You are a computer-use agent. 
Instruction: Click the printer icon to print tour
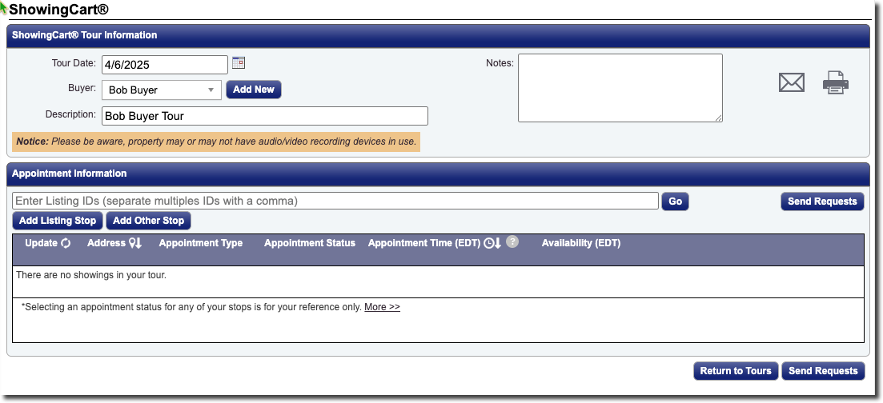835,82
